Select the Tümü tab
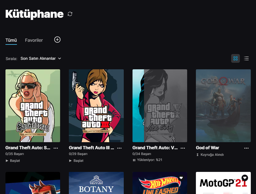 11,40
